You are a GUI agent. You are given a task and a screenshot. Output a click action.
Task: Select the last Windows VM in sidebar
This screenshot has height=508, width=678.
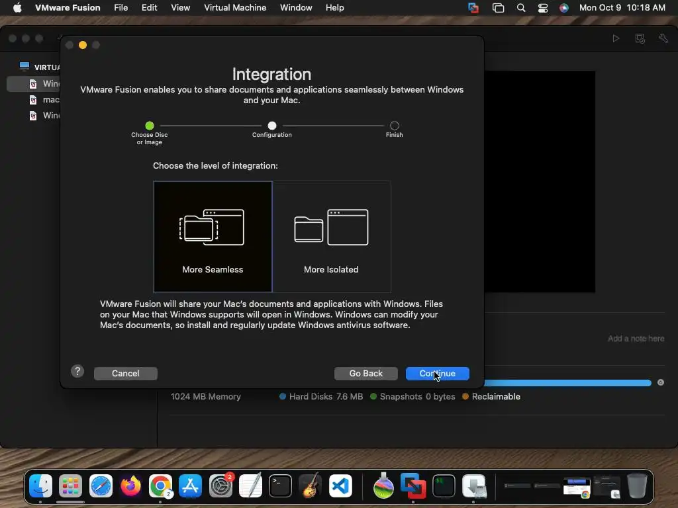click(33, 115)
